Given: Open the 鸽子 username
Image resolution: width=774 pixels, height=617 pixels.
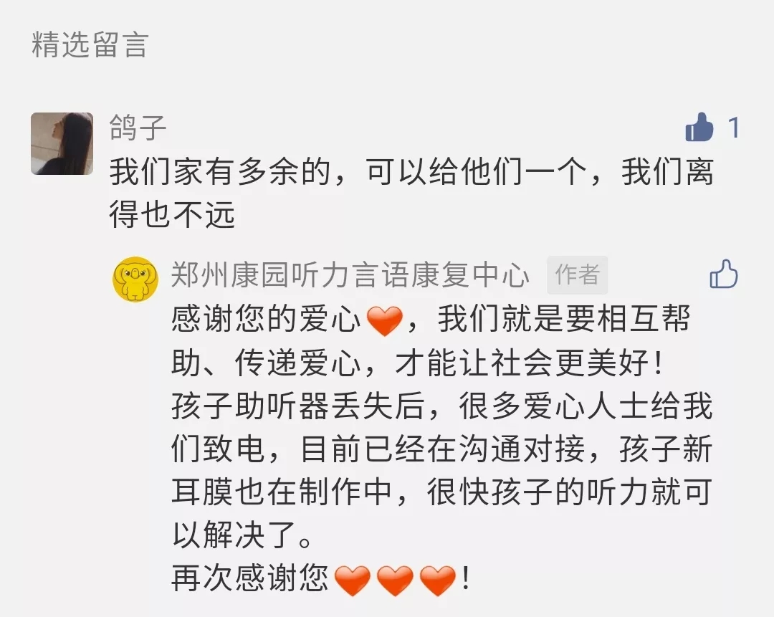Looking at the screenshot, I should click(138, 128).
